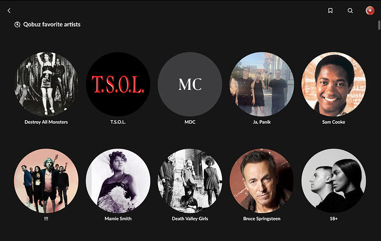This screenshot has height=241, width=381.
Task: Click the Qobuz logo beside the page title
Action: coord(17,24)
